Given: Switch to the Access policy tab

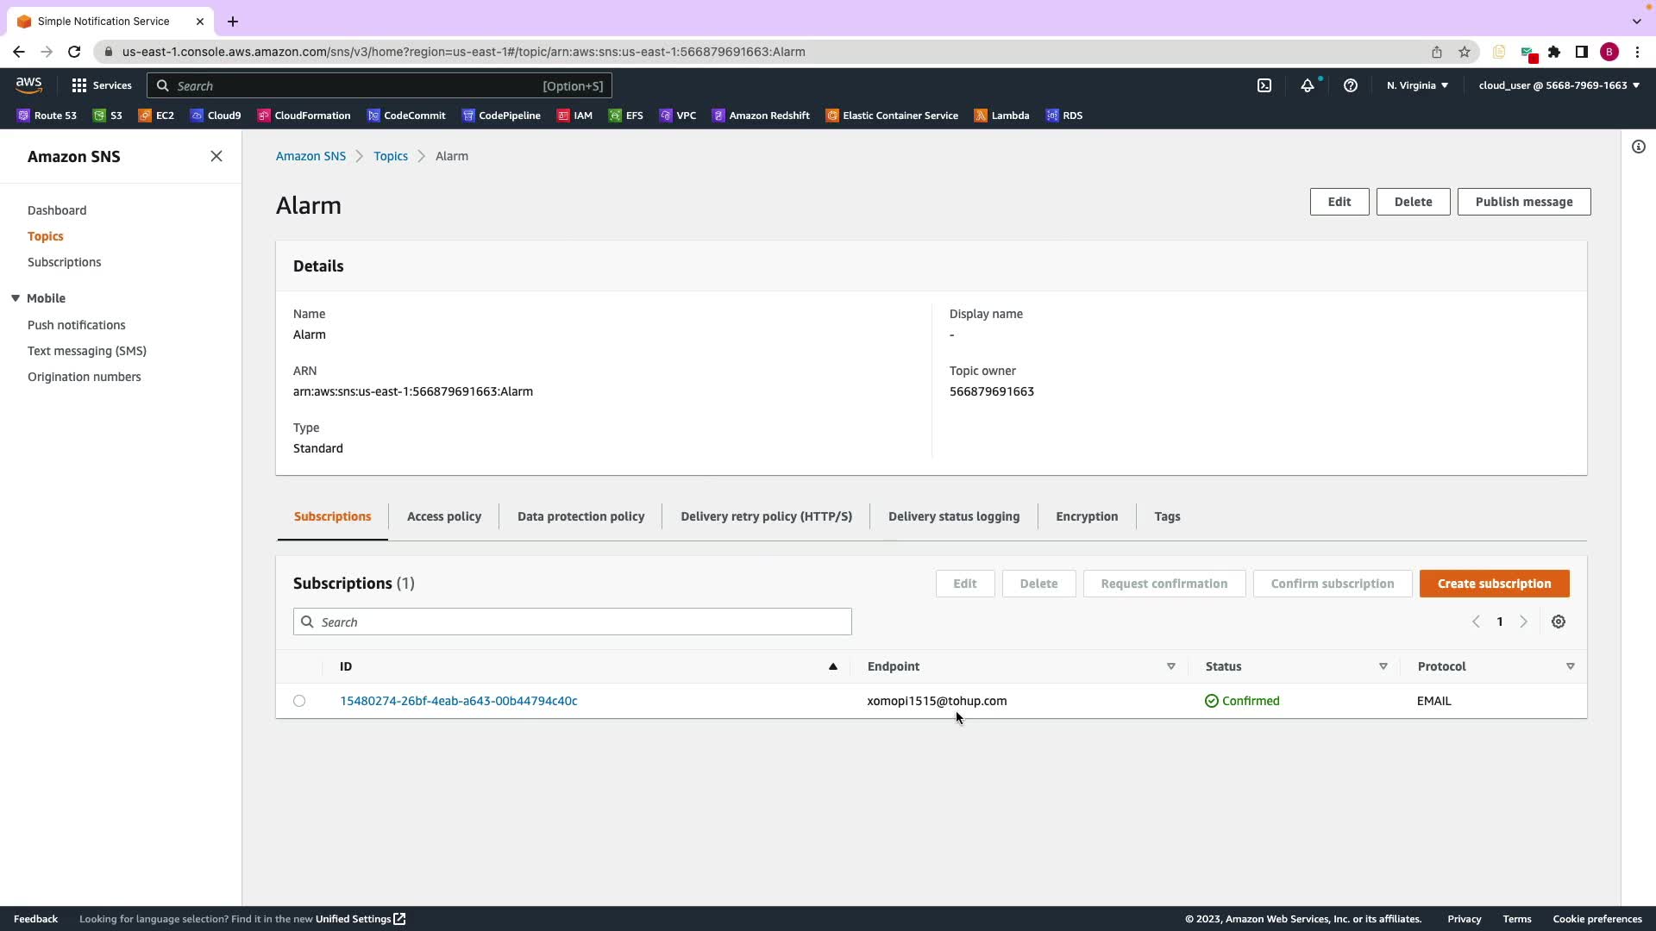Looking at the screenshot, I should (444, 516).
